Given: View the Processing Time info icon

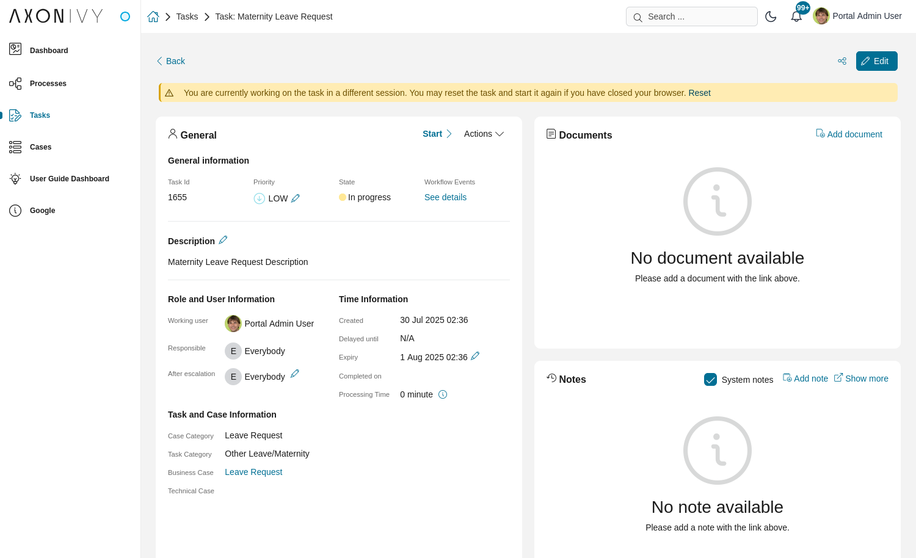Looking at the screenshot, I should click(443, 394).
